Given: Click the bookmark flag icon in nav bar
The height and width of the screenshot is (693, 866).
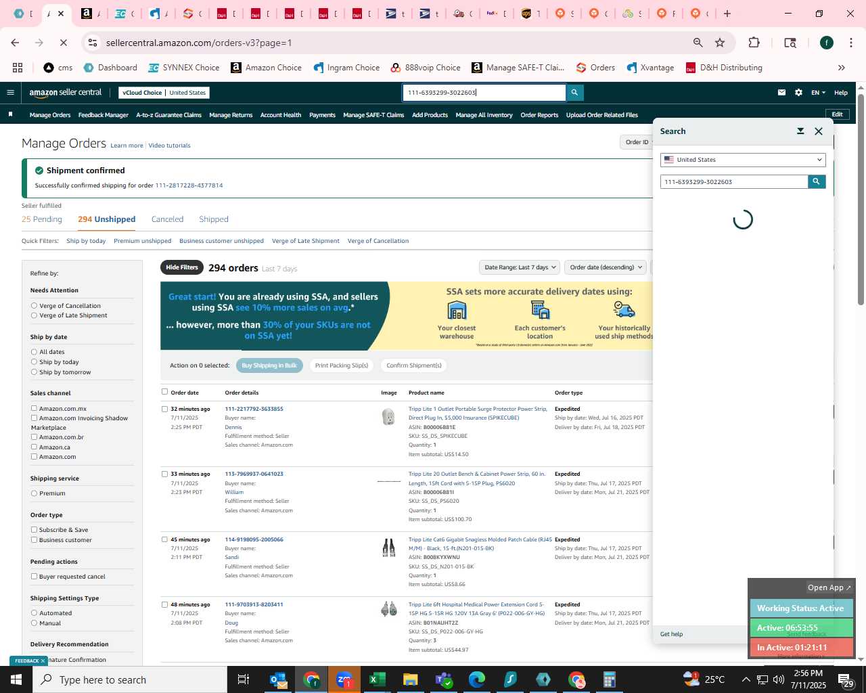Looking at the screenshot, I should pyautogui.click(x=10, y=114).
